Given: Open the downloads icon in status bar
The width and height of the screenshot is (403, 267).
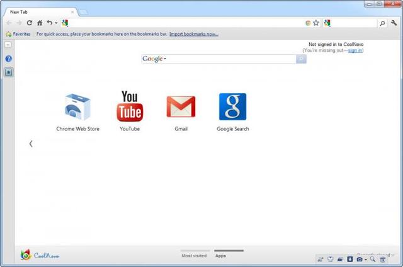Looking at the screenshot, I should [350, 259].
